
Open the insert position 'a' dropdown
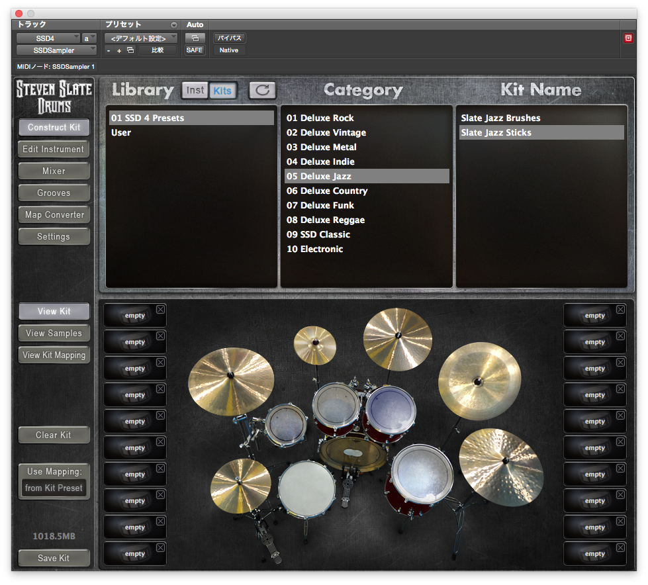[89, 38]
